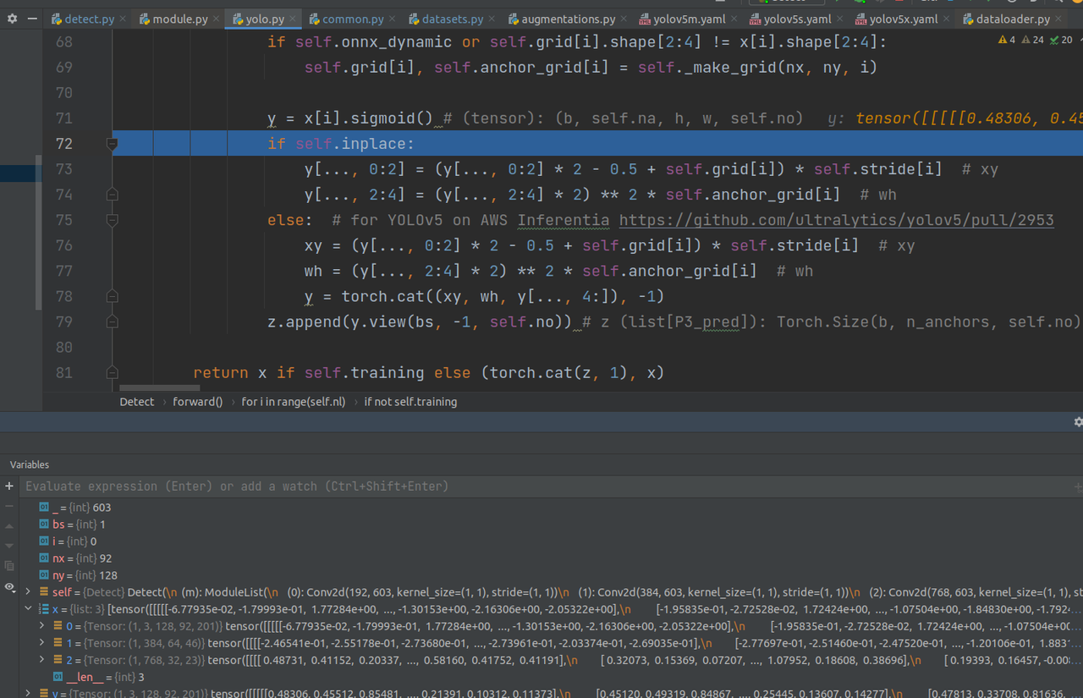Toggle the fold marker at line 74
1083x698 pixels.
tap(112, 195)
